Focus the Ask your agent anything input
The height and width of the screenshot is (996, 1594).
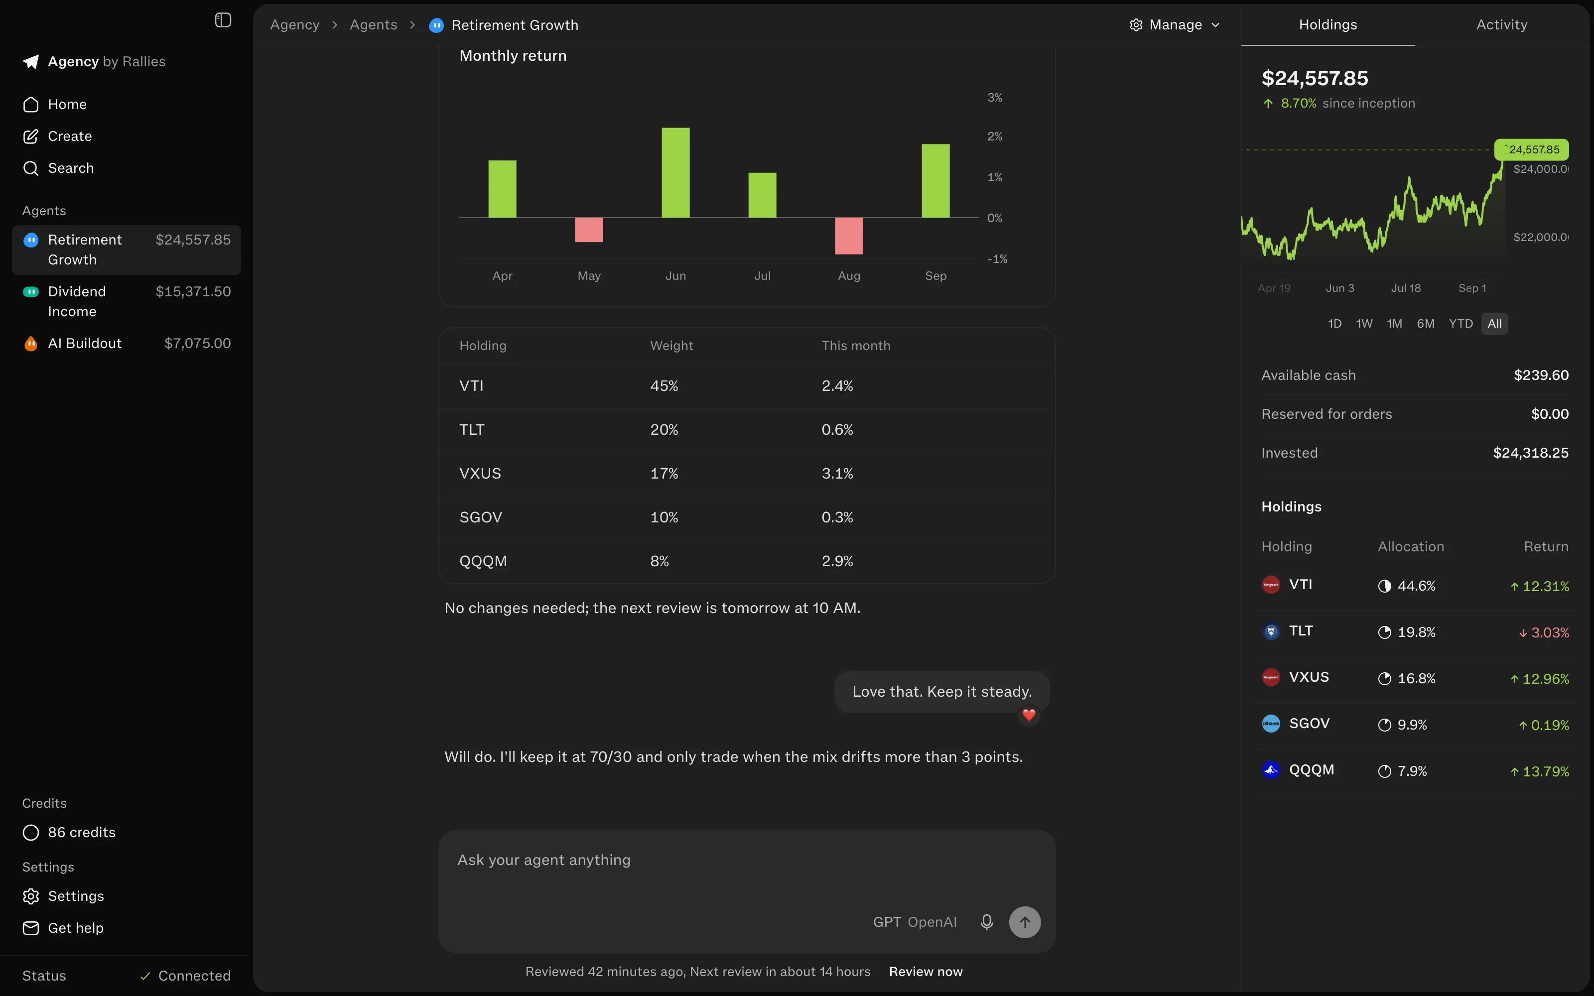click(x=746, y=861)
